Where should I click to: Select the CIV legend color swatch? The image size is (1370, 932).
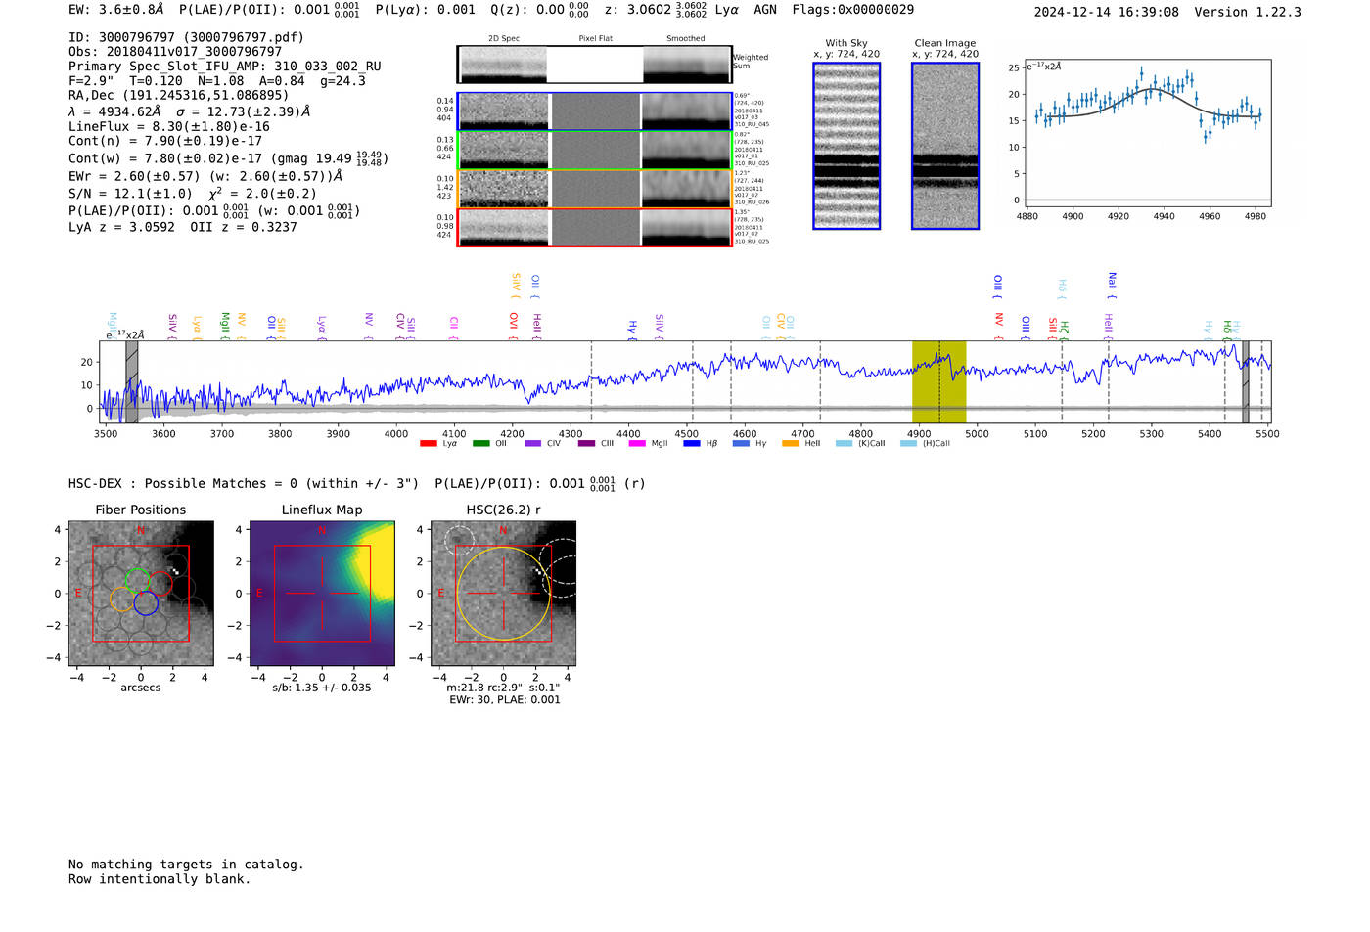pos(532,444)
